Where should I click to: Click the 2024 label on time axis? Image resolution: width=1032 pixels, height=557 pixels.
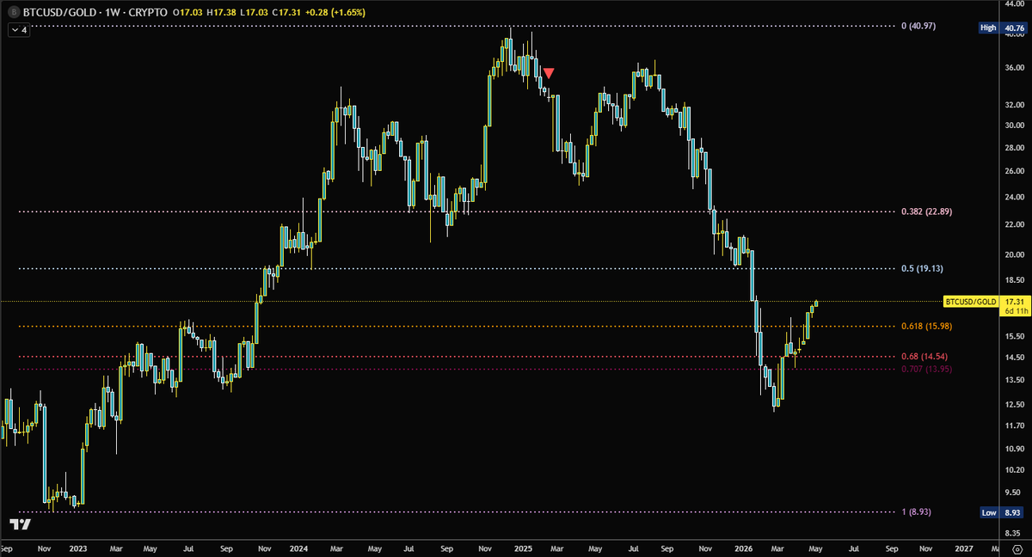298,547
